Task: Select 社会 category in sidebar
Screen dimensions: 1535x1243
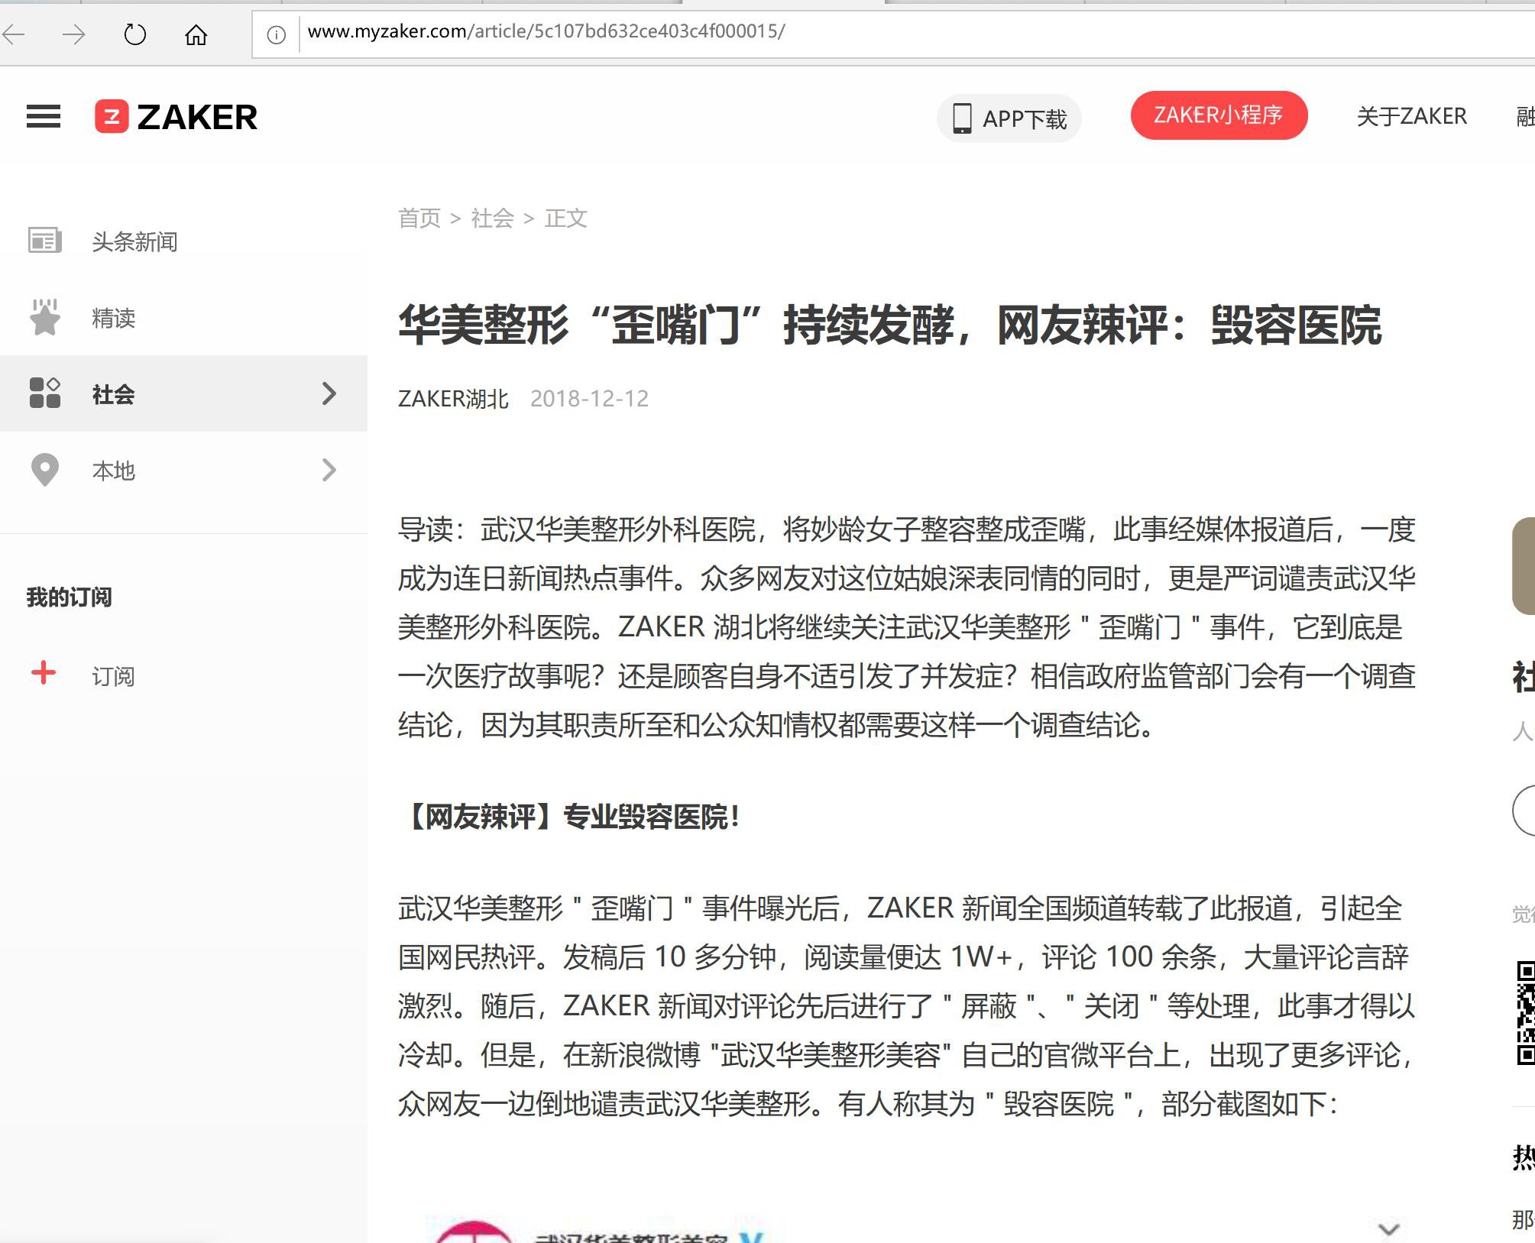Action: [183, 393]
